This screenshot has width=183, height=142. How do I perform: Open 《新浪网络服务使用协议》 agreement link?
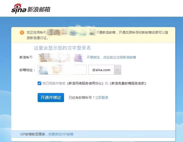[x=85, y=83]
